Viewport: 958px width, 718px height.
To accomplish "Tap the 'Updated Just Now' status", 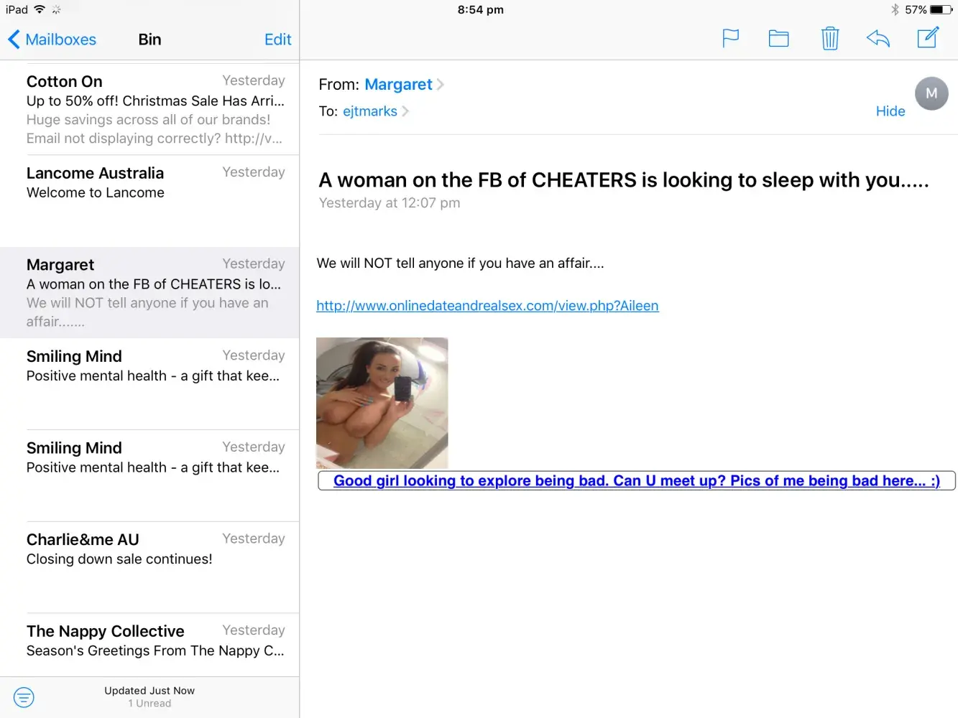I will click(149, 691).
